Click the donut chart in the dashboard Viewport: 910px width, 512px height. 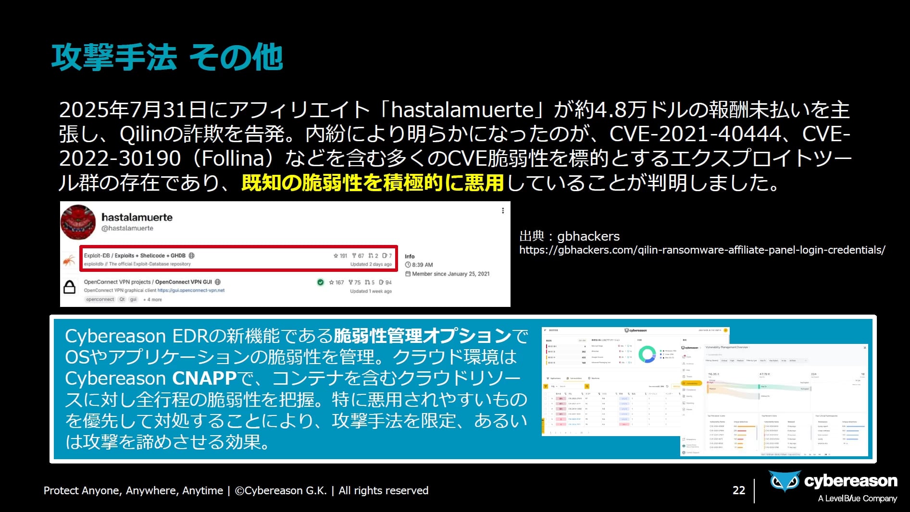pos(647,354)
